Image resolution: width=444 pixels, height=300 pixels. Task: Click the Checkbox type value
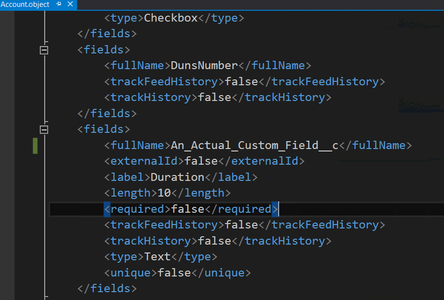point(170,18)
